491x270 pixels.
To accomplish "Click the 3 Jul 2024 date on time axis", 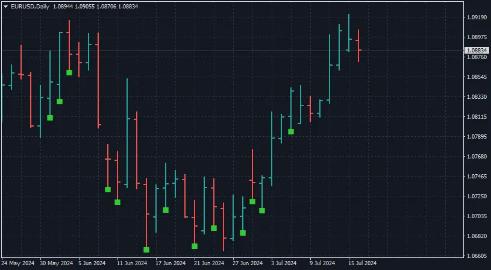I will pyautogui.click(x=283, y=263).
